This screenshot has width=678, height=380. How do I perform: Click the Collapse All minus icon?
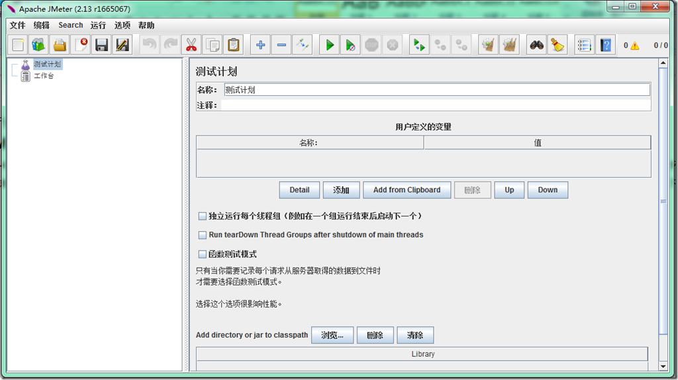[281, 45]
